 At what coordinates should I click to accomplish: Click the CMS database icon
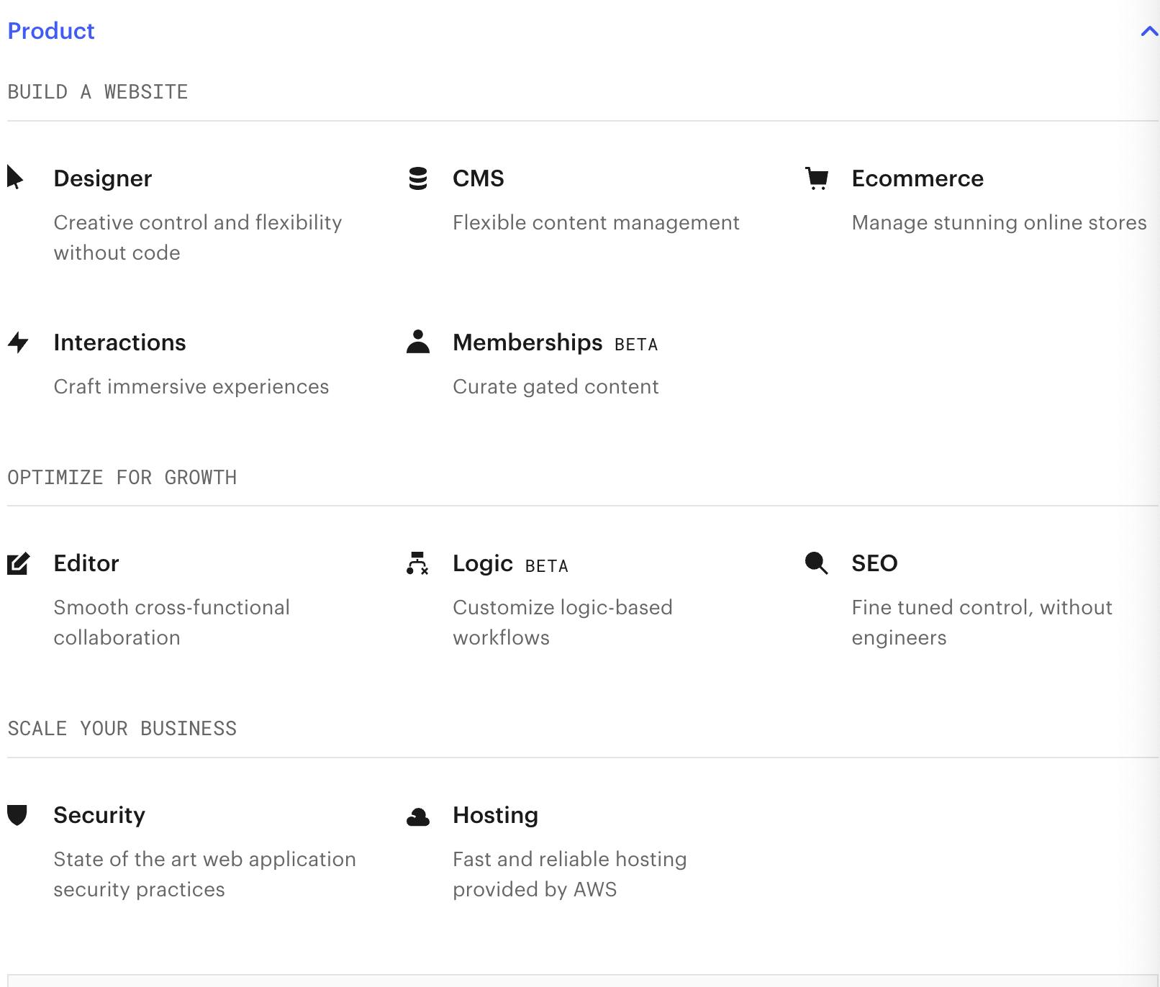pyautogui.click(x=418, y=178)
